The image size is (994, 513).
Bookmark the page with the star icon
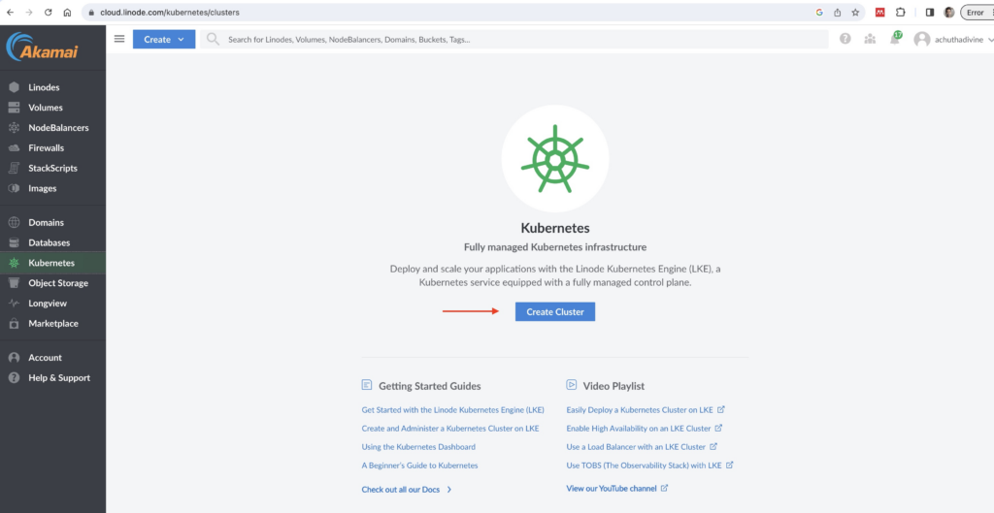[x=855, y=12]
